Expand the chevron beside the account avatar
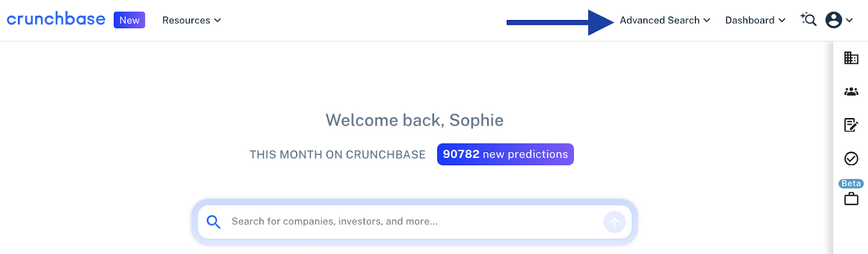The height and width of the screenshot is (254, 868). pyautogui.click(x=850, y=20)
